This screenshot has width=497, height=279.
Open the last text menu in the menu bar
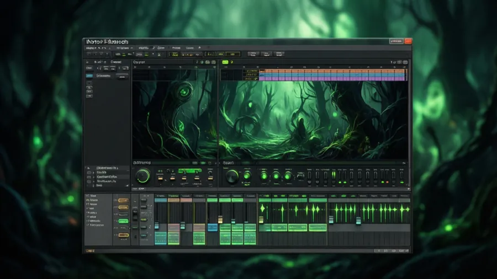tap(190, 48)
